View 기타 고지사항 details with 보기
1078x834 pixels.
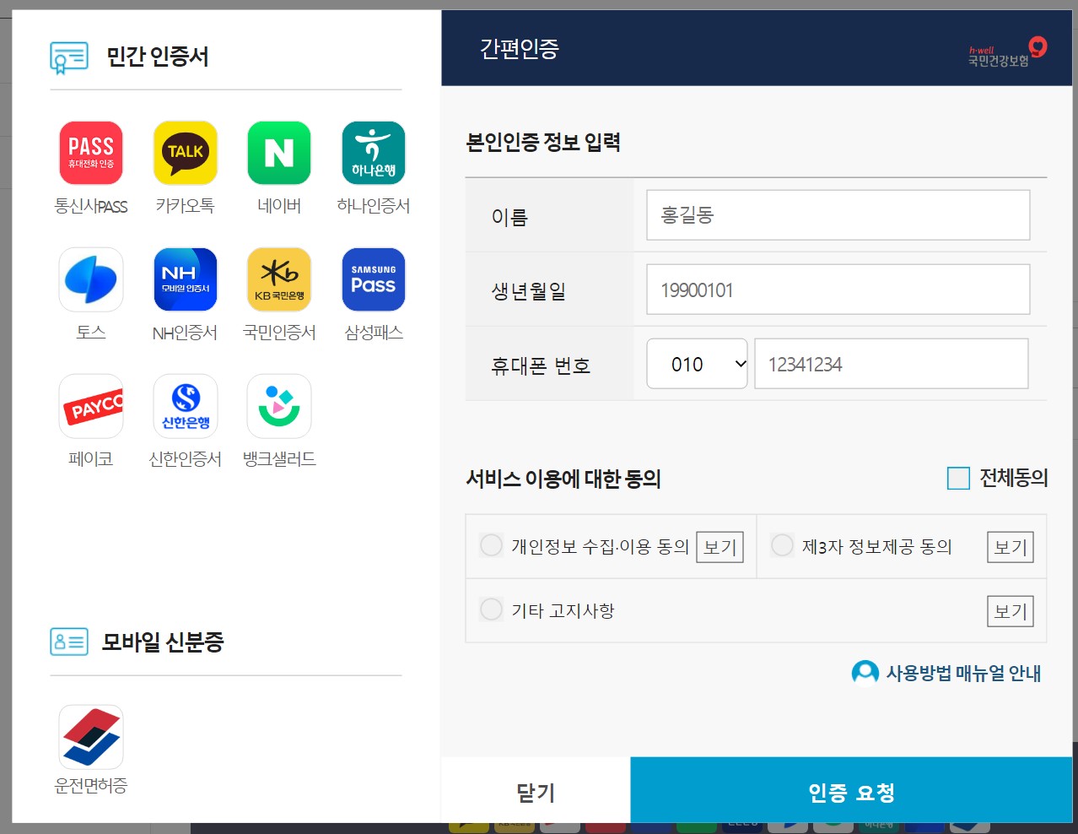click(x=1011, y=611)
